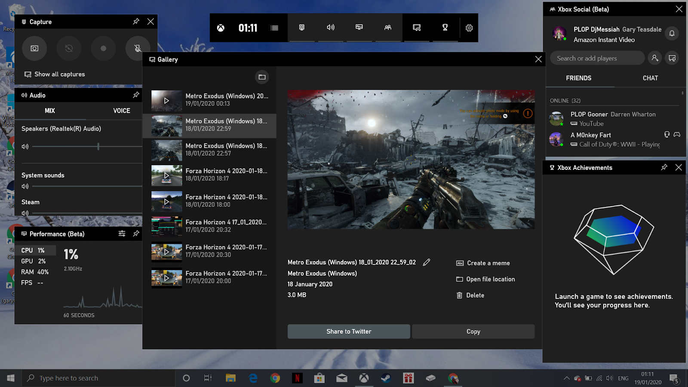The height and width of the screenshot is (387, 688).
Task: Pin the Capture widget
Action: point(136,21)
